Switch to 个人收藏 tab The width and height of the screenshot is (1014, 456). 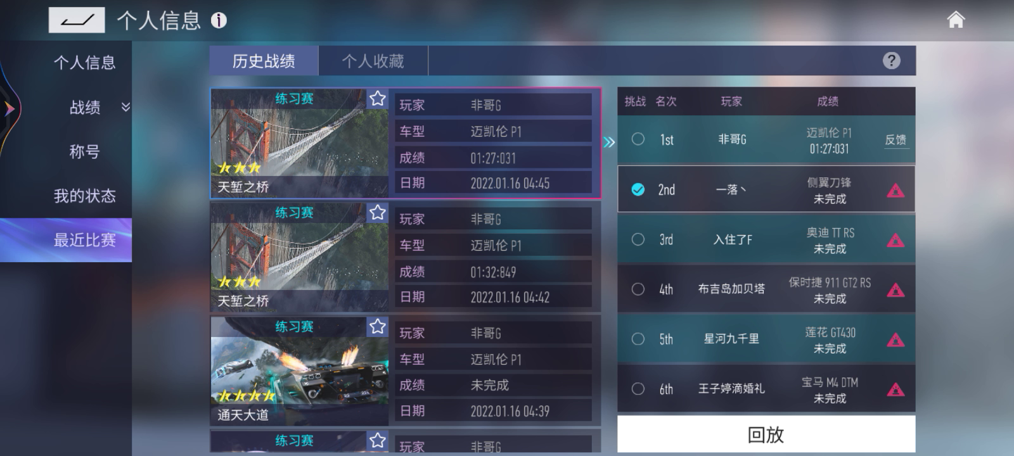coord(373,61)
